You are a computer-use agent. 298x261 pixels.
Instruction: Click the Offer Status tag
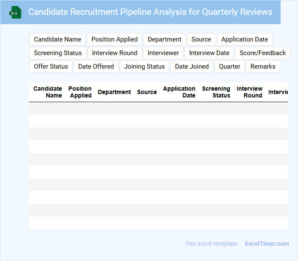[51, 67]
